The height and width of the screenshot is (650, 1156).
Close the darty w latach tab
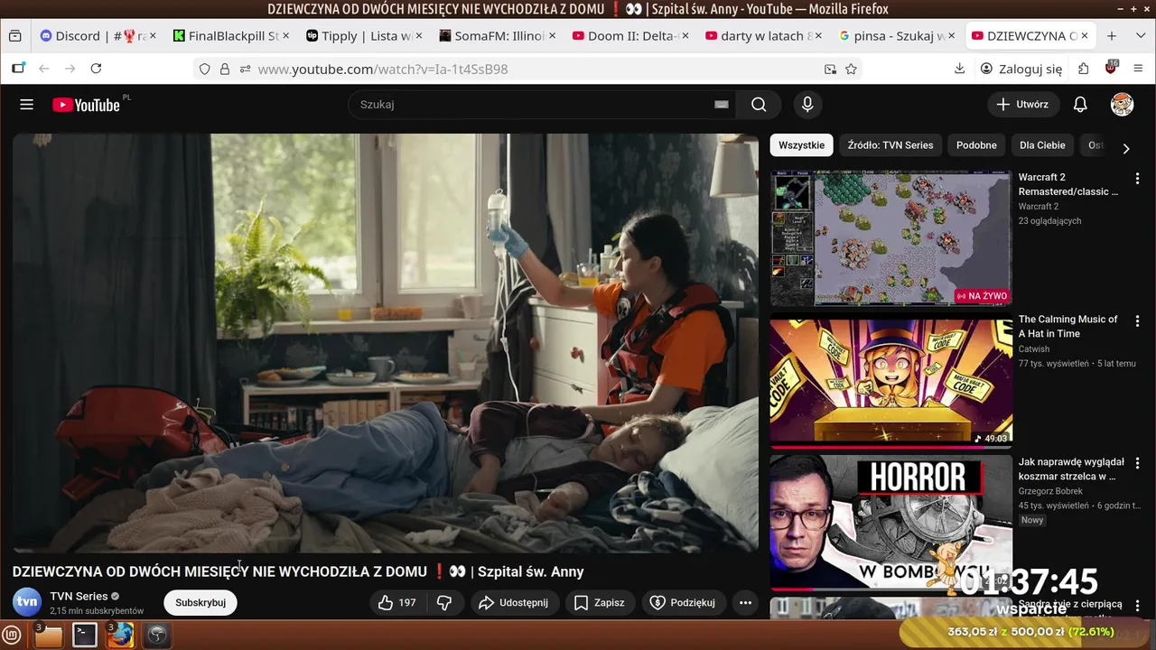[x=818, y=36]
